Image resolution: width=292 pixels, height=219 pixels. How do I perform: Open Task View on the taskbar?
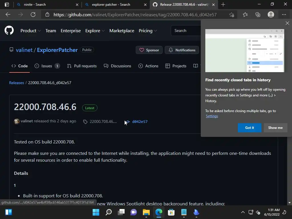(121, 212)
